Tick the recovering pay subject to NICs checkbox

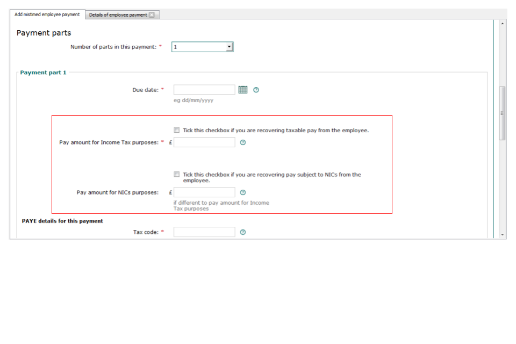point(177,174)
